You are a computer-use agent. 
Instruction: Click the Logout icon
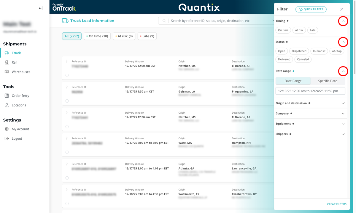(7, 139)
